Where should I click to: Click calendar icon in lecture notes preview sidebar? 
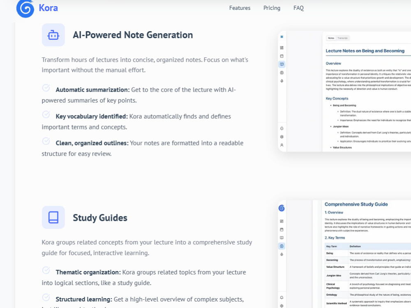(x=282, y=56)
